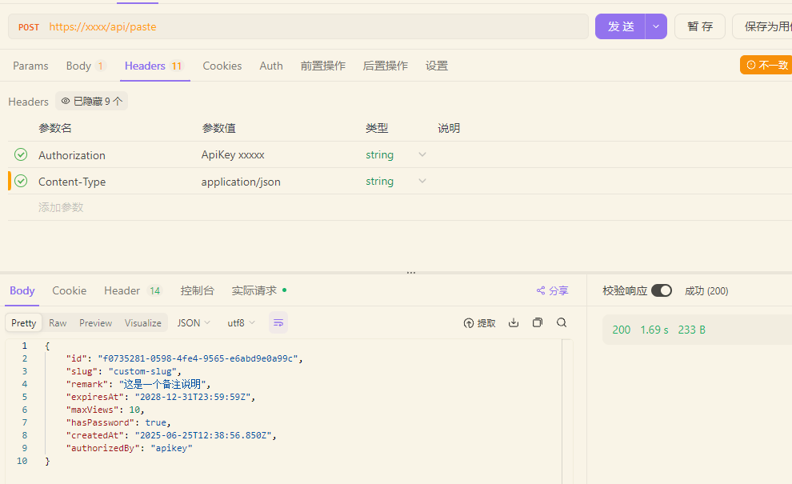Change the utf8 encoding dropdown
The height and width of the screenshot is (484, 792).
point(241,323)
